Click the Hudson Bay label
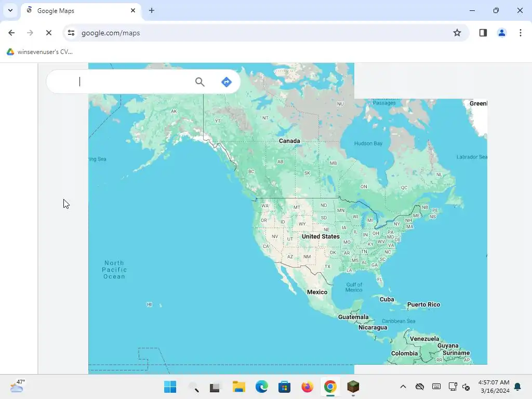 pos(368,143)
